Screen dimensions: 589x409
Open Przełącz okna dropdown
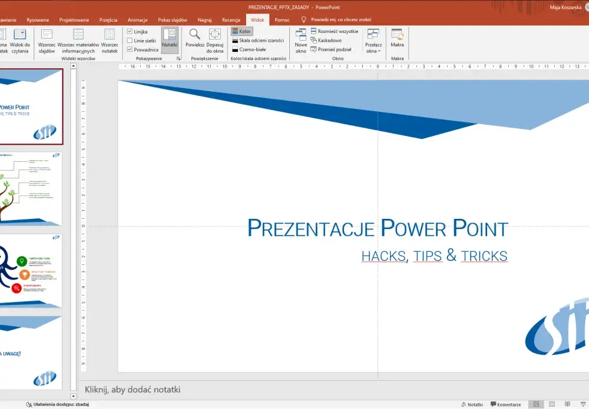(373, 41)
